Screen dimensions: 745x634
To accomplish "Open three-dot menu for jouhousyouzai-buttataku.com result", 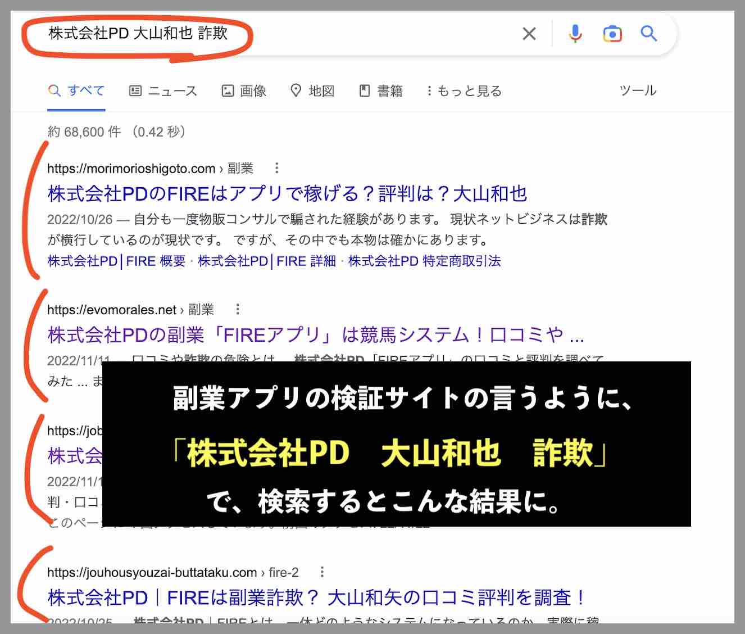I will (x=322, y=572).
